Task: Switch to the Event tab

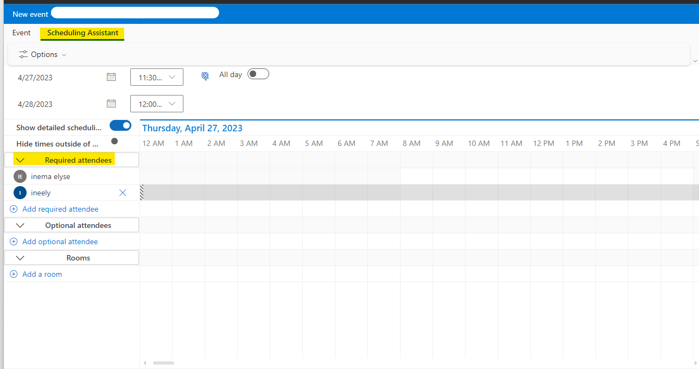Action: [x=22, y=33]
